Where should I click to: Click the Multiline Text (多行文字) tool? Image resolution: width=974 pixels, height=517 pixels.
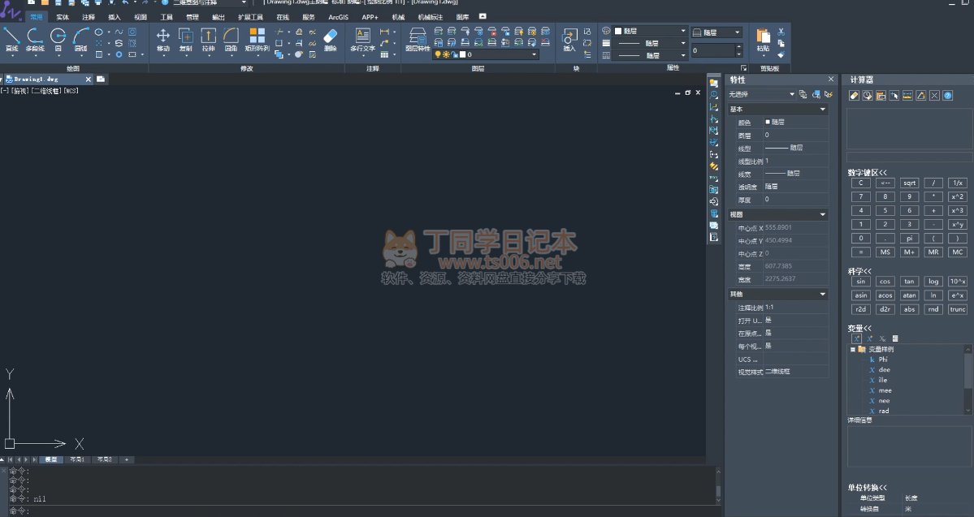click(362, 39)
